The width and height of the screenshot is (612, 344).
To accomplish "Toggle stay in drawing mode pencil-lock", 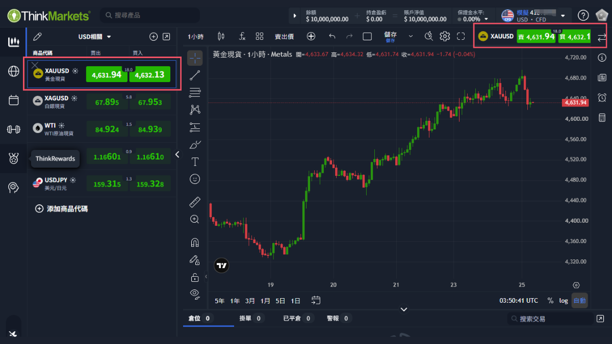I will (195, 260).
